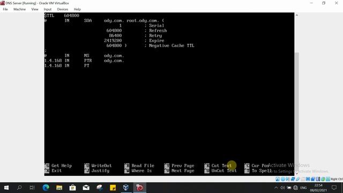343x193 pixels.
Task: Click the $TTL 604800 line
Action: click(62, 16)
